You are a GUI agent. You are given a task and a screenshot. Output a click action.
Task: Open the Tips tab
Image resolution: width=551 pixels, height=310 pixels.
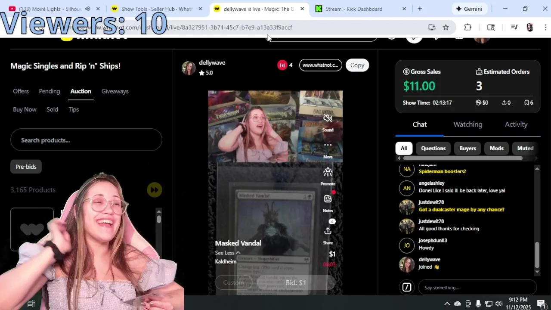[74, 109]
